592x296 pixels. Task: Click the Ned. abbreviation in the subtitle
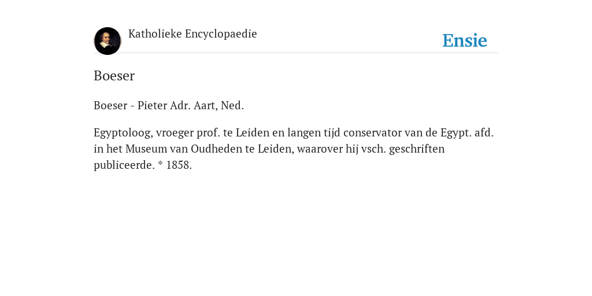point(232,106)
